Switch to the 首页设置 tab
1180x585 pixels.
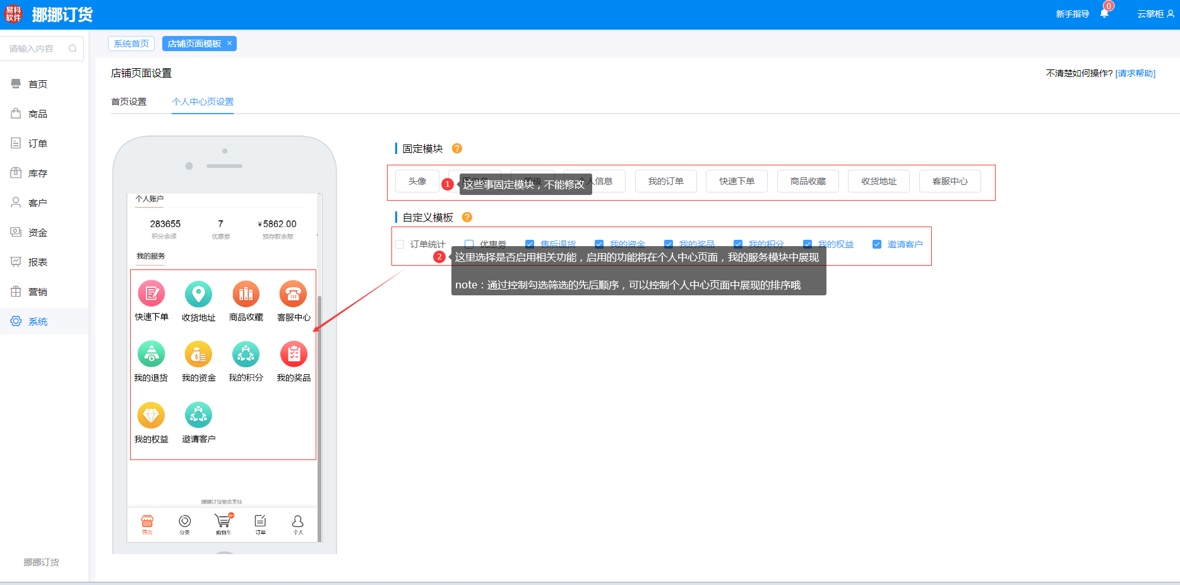point(129,102)
